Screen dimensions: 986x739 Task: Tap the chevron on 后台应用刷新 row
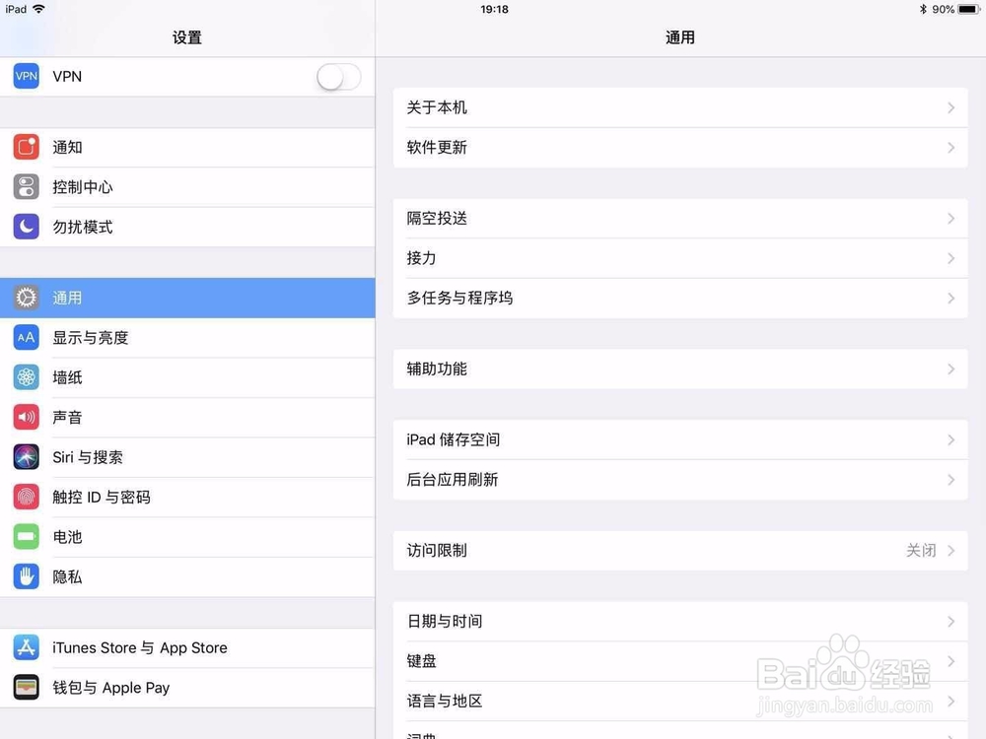951,480
